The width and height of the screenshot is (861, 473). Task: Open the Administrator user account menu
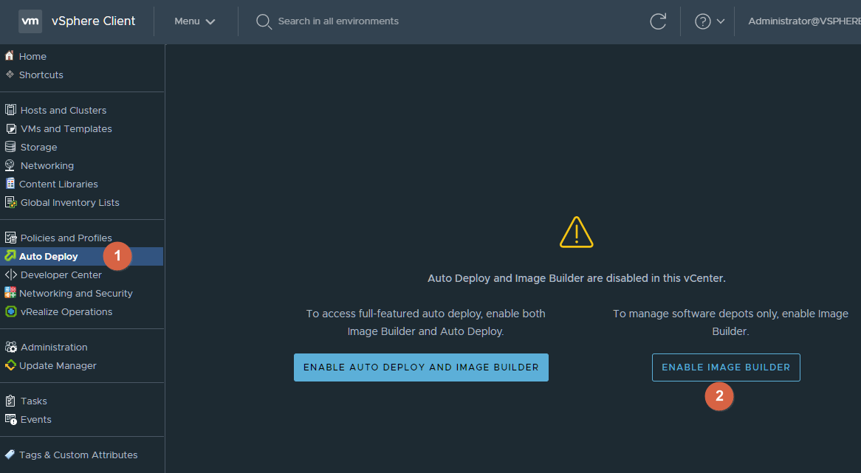coord(803,21)
